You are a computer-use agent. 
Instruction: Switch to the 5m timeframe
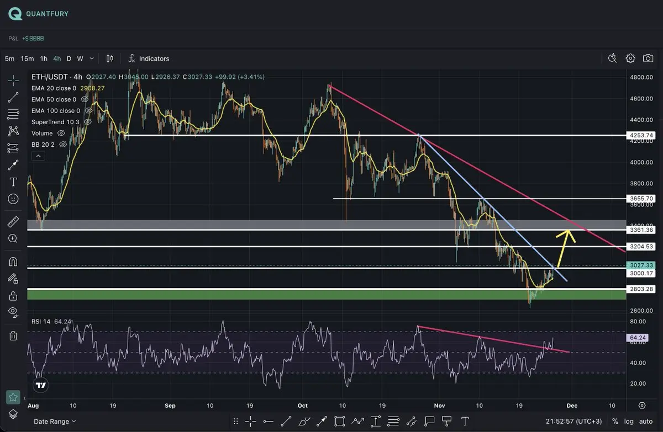[9, 58]
